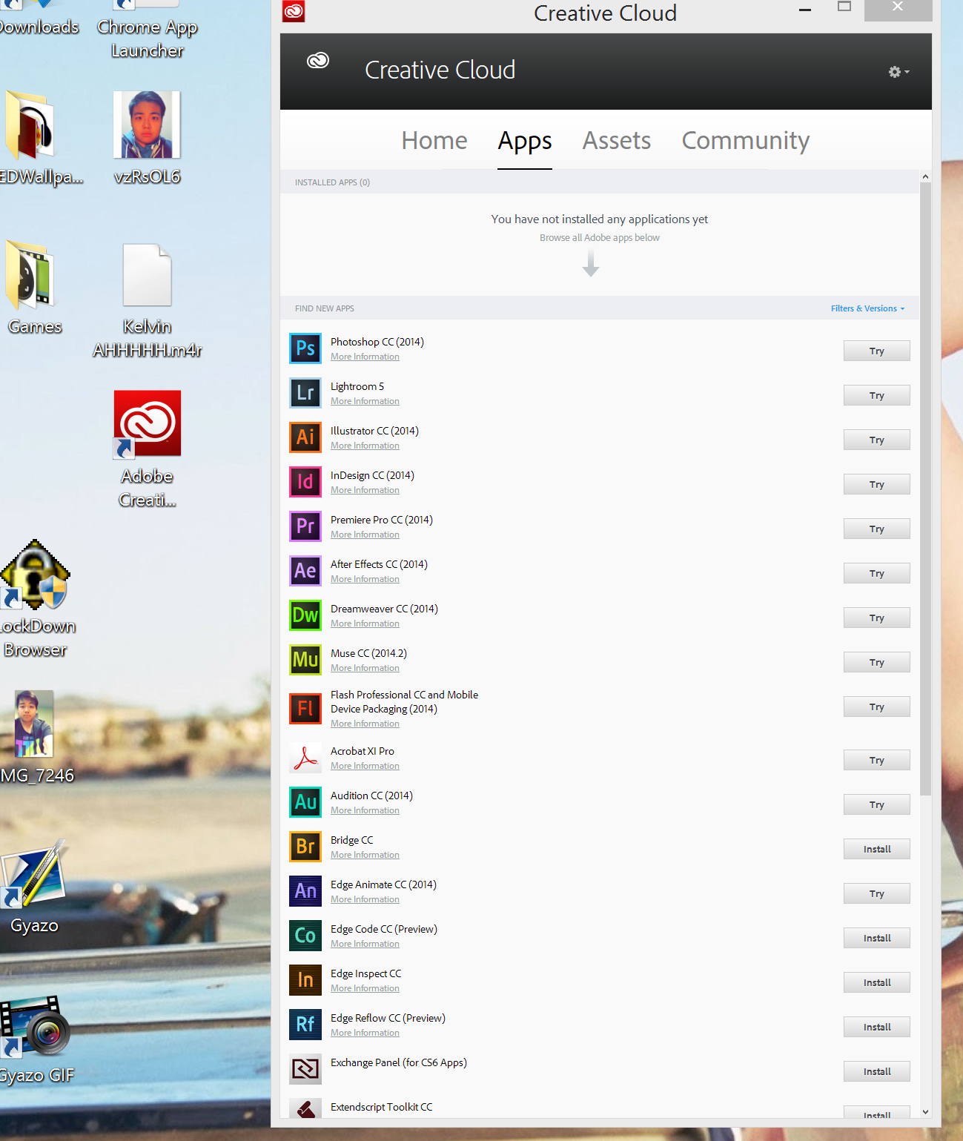Click the Audition CC app icon

coord(305,802)
